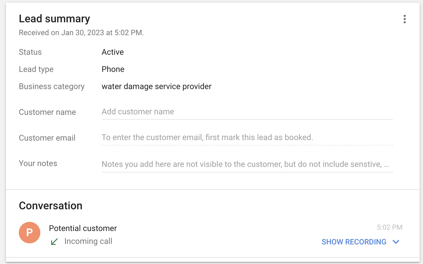Click the Customer name label

pos(47,112)
